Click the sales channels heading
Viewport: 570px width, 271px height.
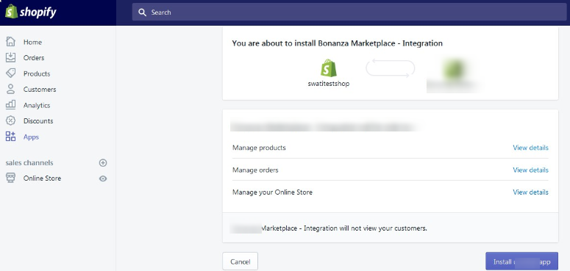[x=29, y=163]
